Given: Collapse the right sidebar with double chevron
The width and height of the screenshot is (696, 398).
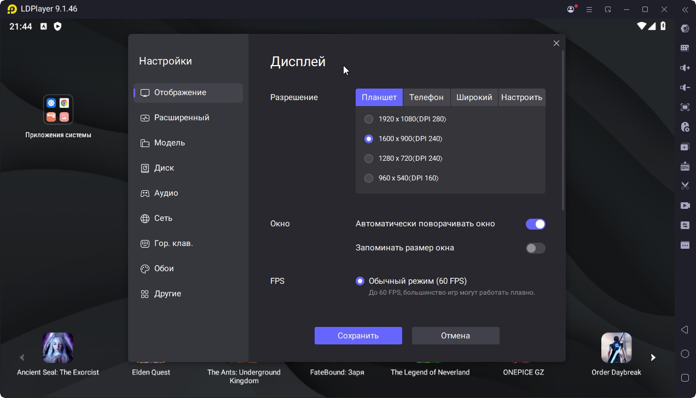Looking at the screenshot, I should (x=685, y=9).
